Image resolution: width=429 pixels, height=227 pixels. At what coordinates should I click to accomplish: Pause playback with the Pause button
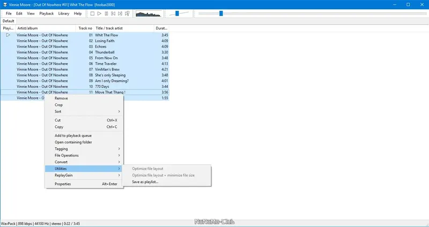click(106, 13)
